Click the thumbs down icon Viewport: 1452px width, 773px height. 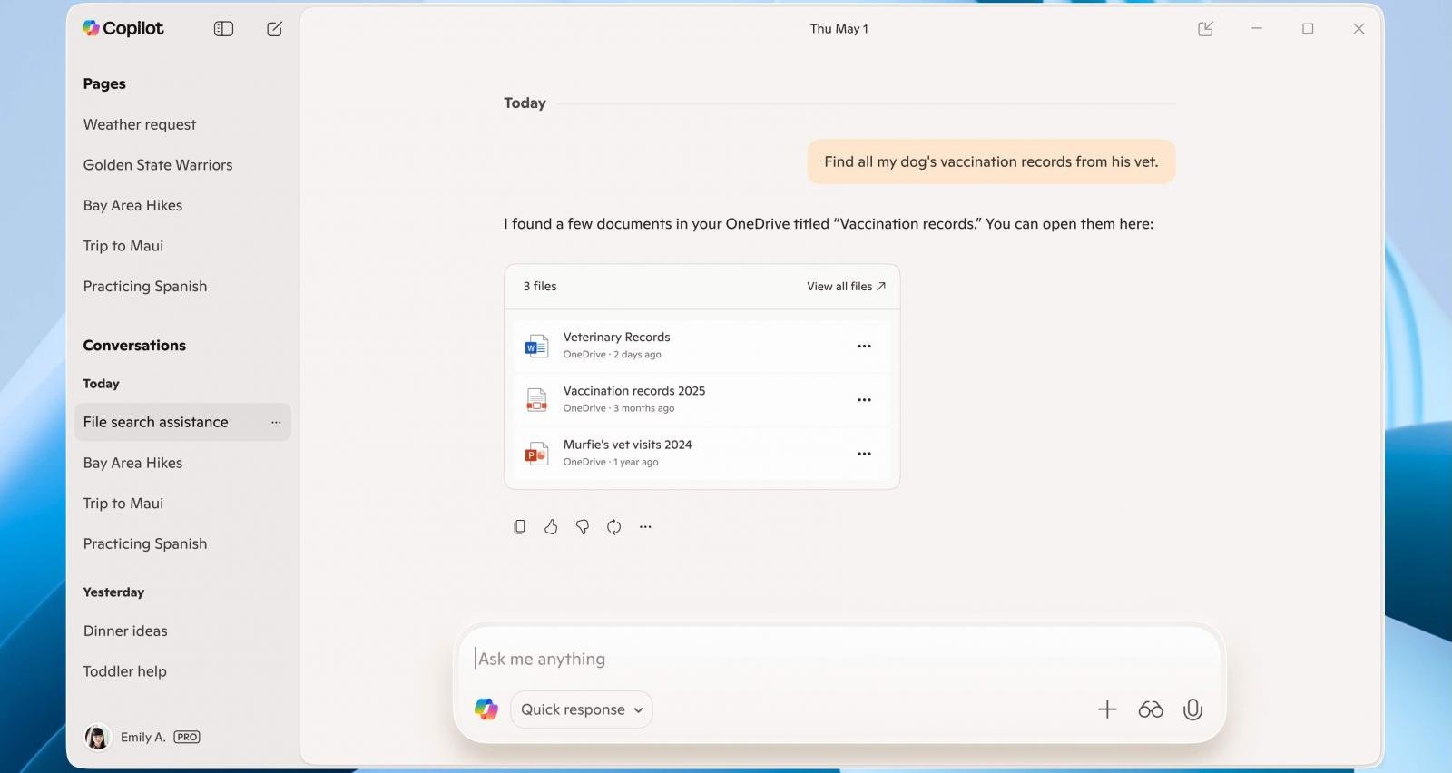click(x=583, y=527)
